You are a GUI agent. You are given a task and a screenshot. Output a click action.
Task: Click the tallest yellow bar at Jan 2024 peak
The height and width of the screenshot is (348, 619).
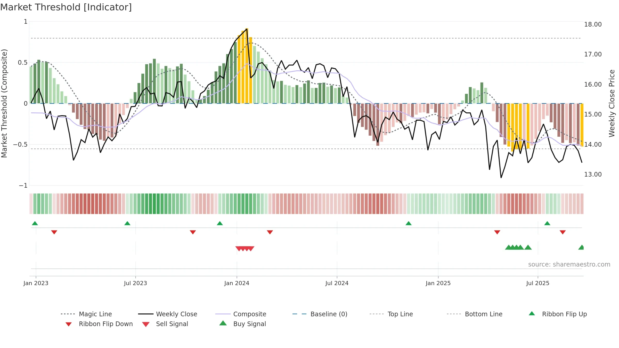tap(247, 66)
